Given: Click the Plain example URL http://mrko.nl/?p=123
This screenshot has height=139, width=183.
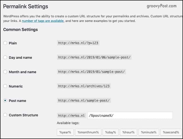Looking at the screenshot, I should pos(78,43).
